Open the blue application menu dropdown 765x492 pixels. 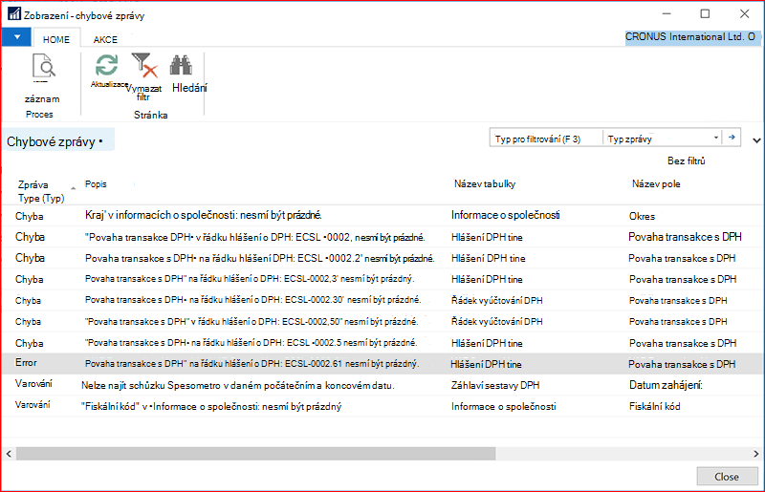coord(16,37)
